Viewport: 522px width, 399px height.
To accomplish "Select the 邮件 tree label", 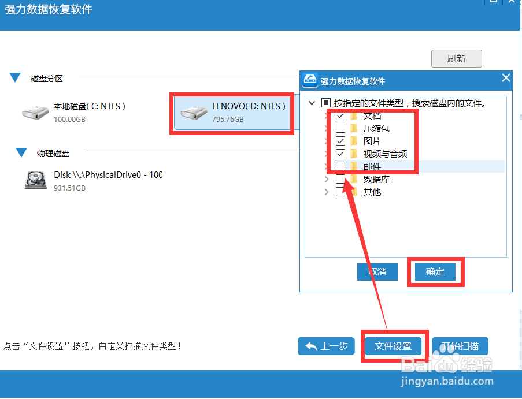I will (372, 166).
